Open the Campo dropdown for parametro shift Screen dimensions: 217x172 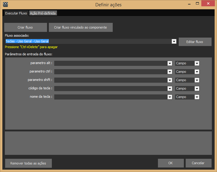197,80
